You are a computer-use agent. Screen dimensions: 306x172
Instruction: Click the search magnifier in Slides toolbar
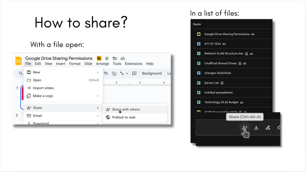pyautogui.click(x=21, y=73)
